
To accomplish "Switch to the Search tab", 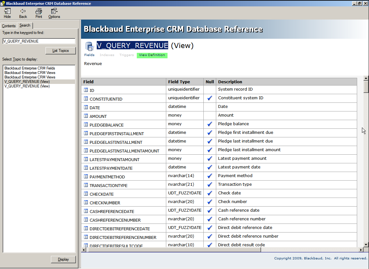I will pos(25,25).
